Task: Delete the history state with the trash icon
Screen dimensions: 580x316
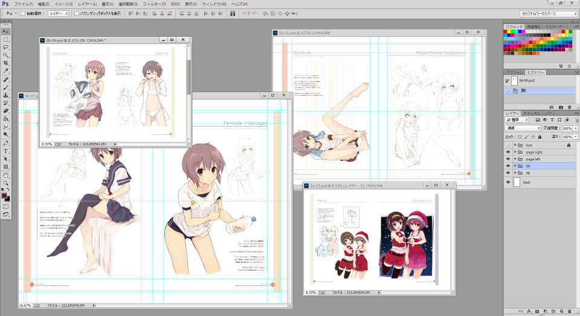Action: tap(569, 107)
